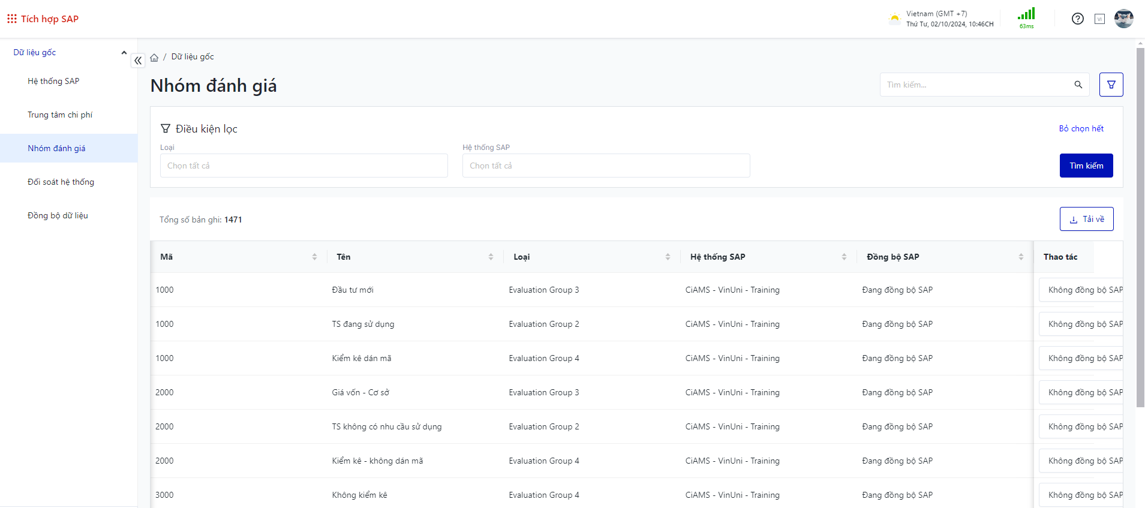The width and height of the screenshot is (1145, 508).
Task: Go to home via breadcrumb house icon
Action: (x=154, y=58)
